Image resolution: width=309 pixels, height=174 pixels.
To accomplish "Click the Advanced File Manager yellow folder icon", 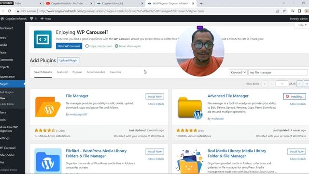I will point(190,108).
